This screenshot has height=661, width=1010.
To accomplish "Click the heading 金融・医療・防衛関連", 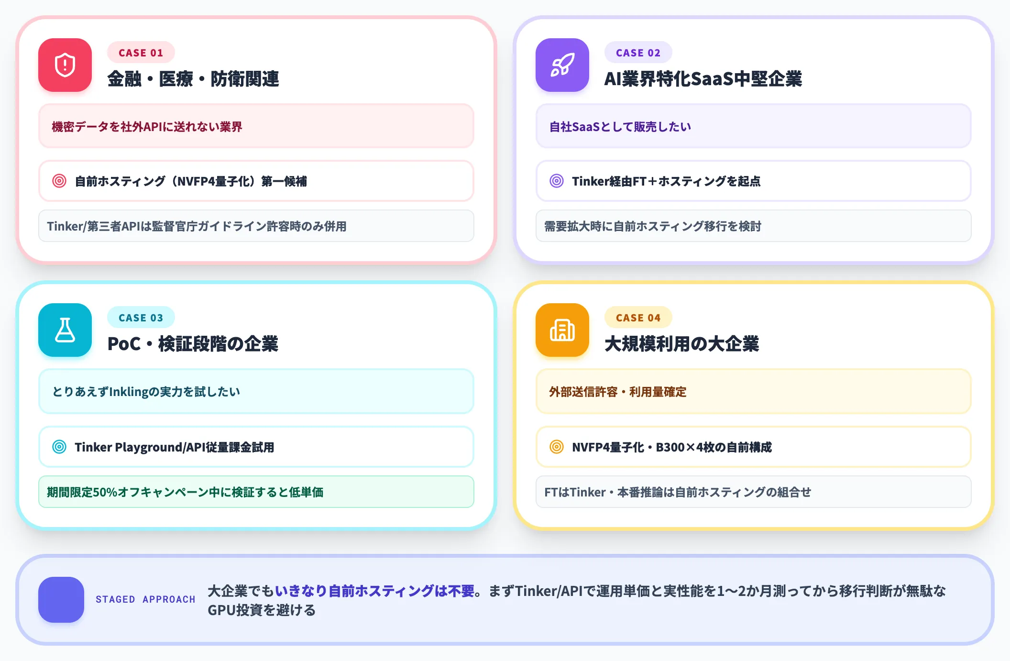I will click(193, 79).
